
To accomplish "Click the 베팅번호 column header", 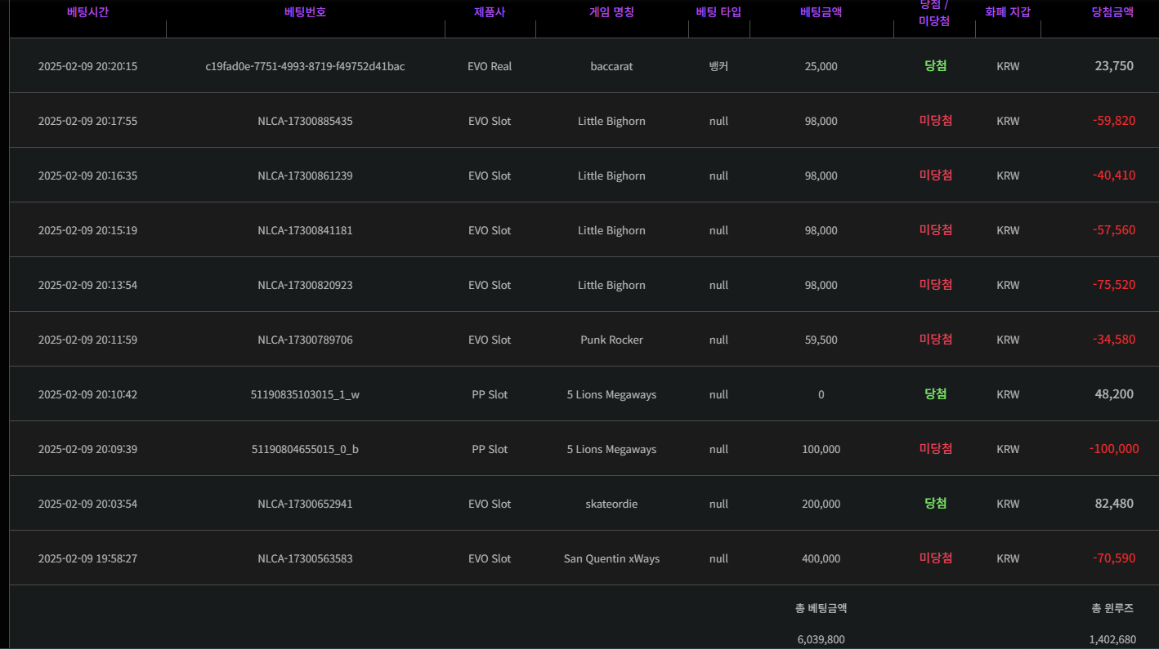I will 305,12.
